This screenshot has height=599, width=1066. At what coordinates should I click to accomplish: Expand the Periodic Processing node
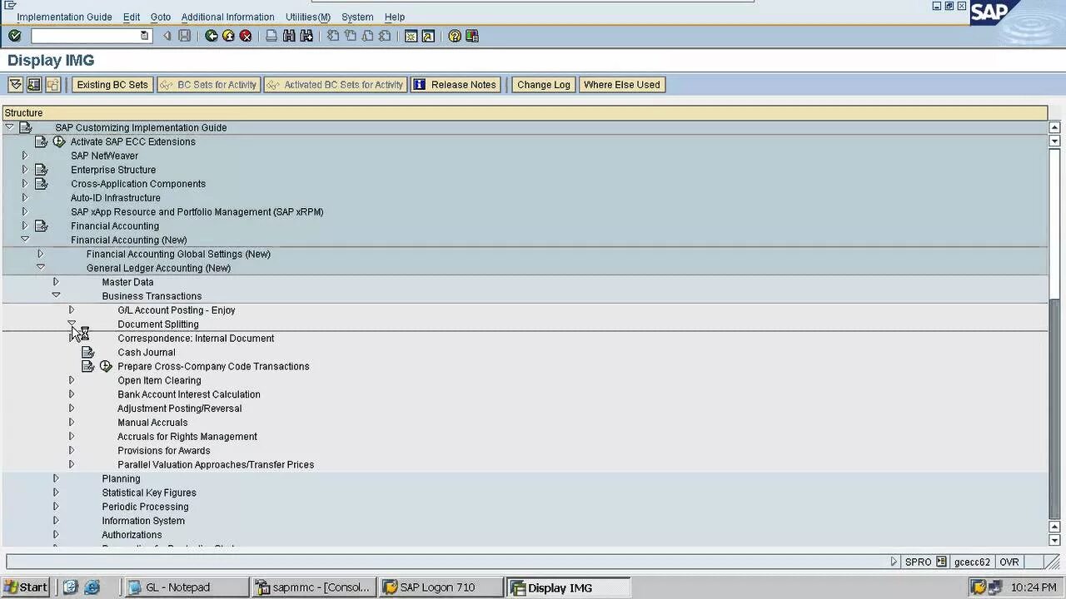(x=56, y=507)
